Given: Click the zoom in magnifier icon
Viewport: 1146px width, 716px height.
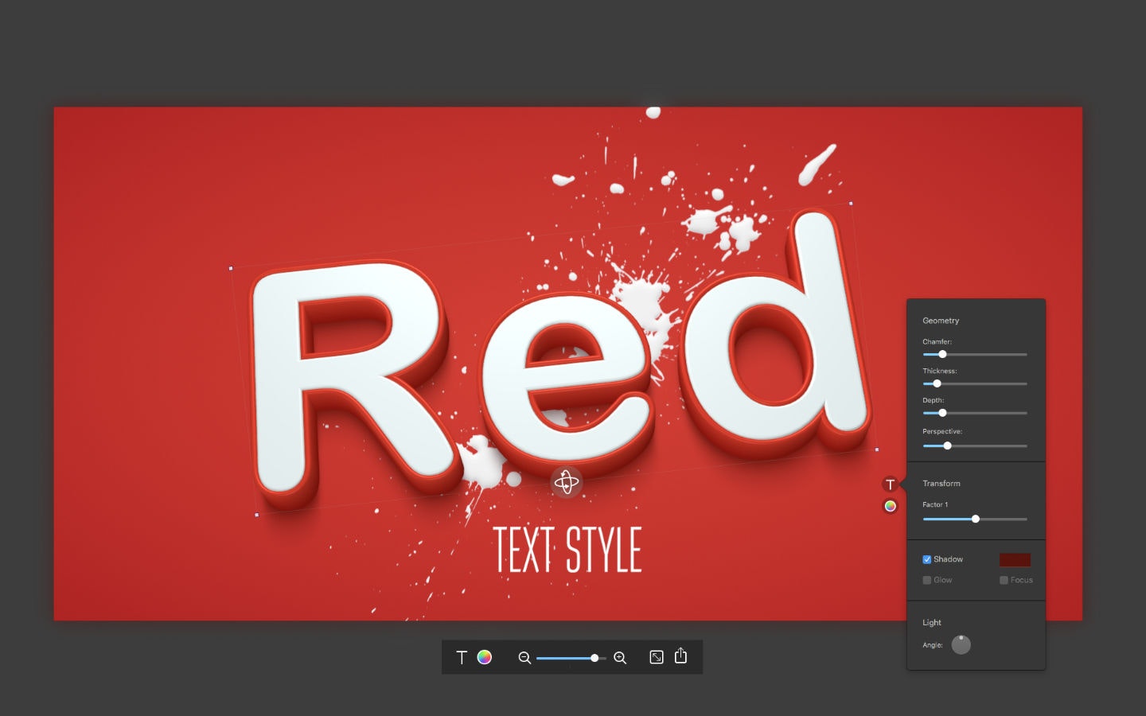Looking at the screenshot, I should tap(620, 658).
